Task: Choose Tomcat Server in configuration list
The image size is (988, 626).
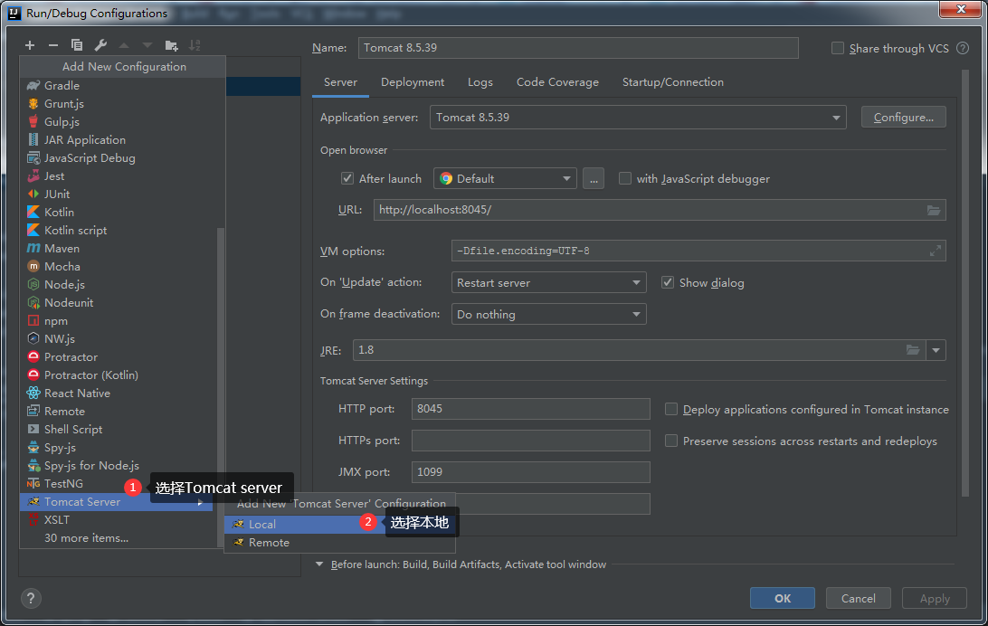Action: [x=117, y=502]
